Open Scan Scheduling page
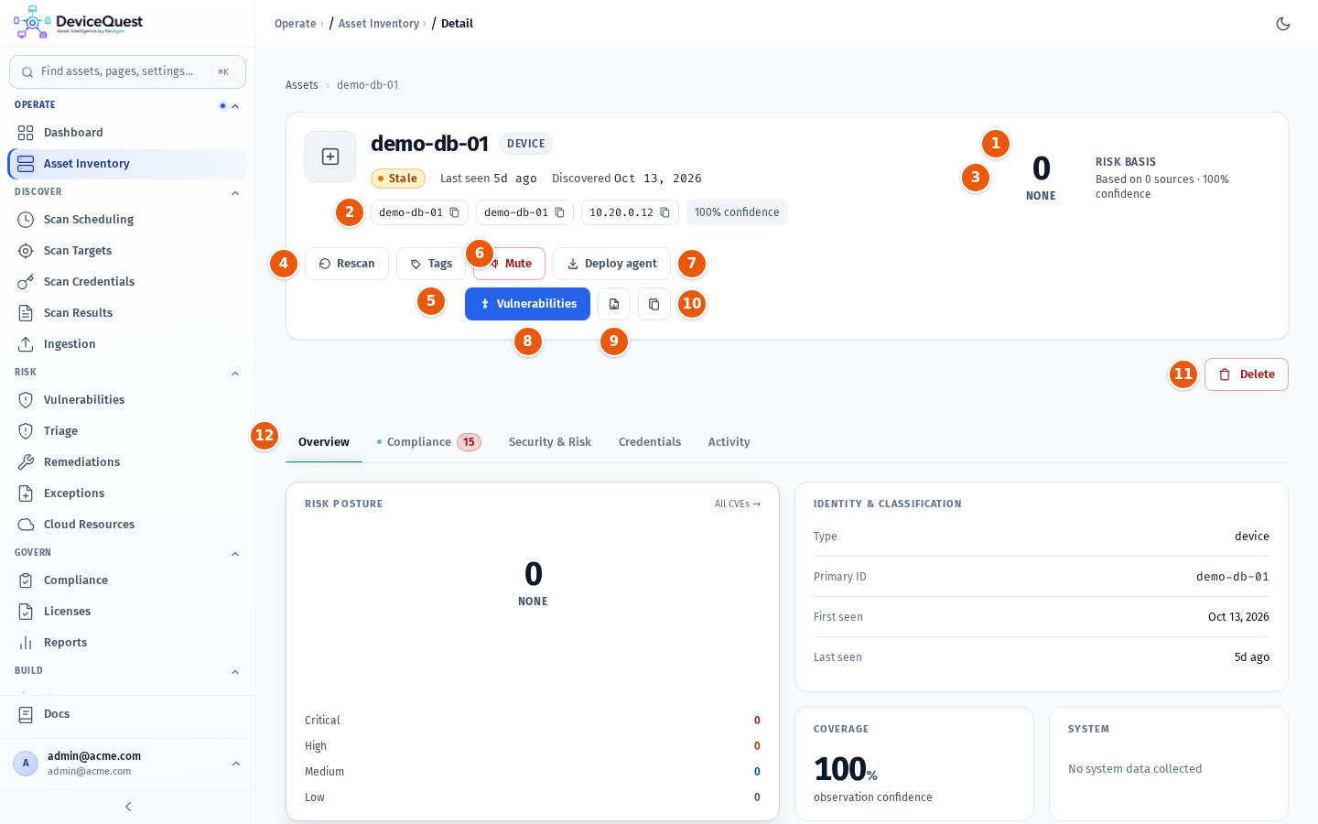Image resolution: width=1318 pixels, height=824 pixels. tap(127, 220)
